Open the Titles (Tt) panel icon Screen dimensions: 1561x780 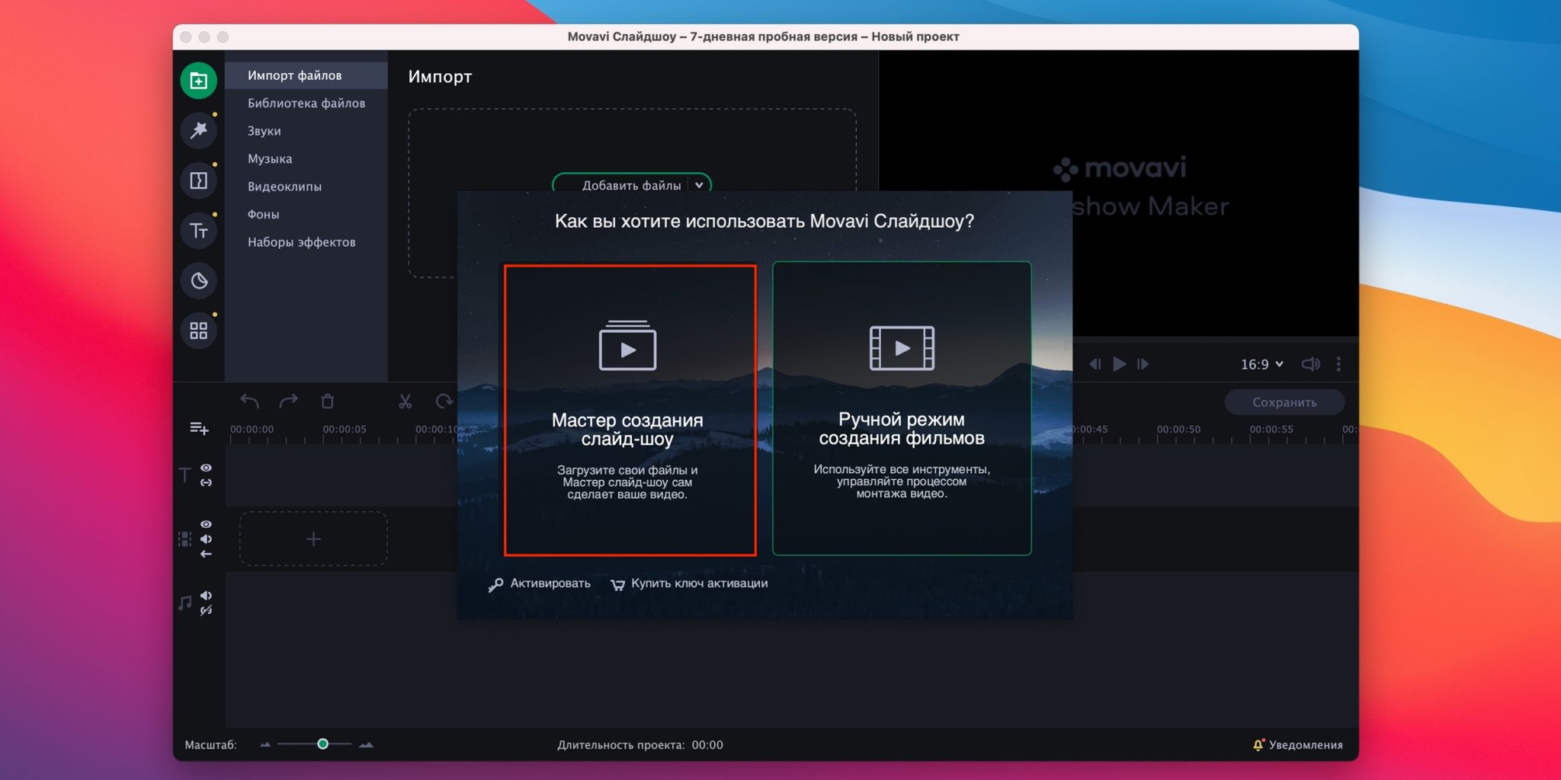198,231
